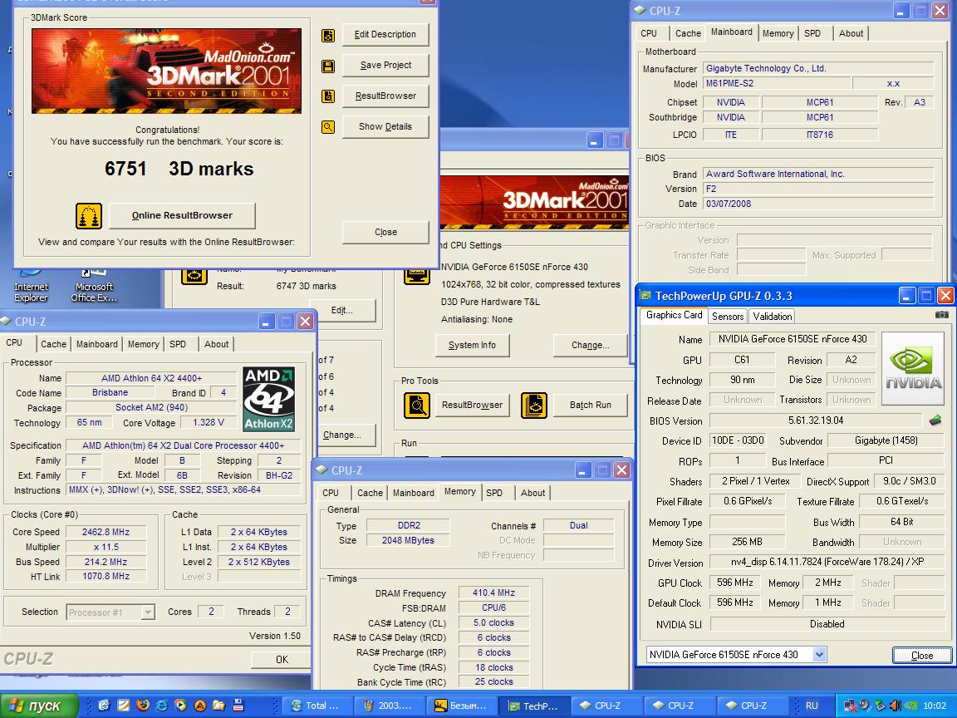Open the Start menu (пуск) button

point(40,706)
